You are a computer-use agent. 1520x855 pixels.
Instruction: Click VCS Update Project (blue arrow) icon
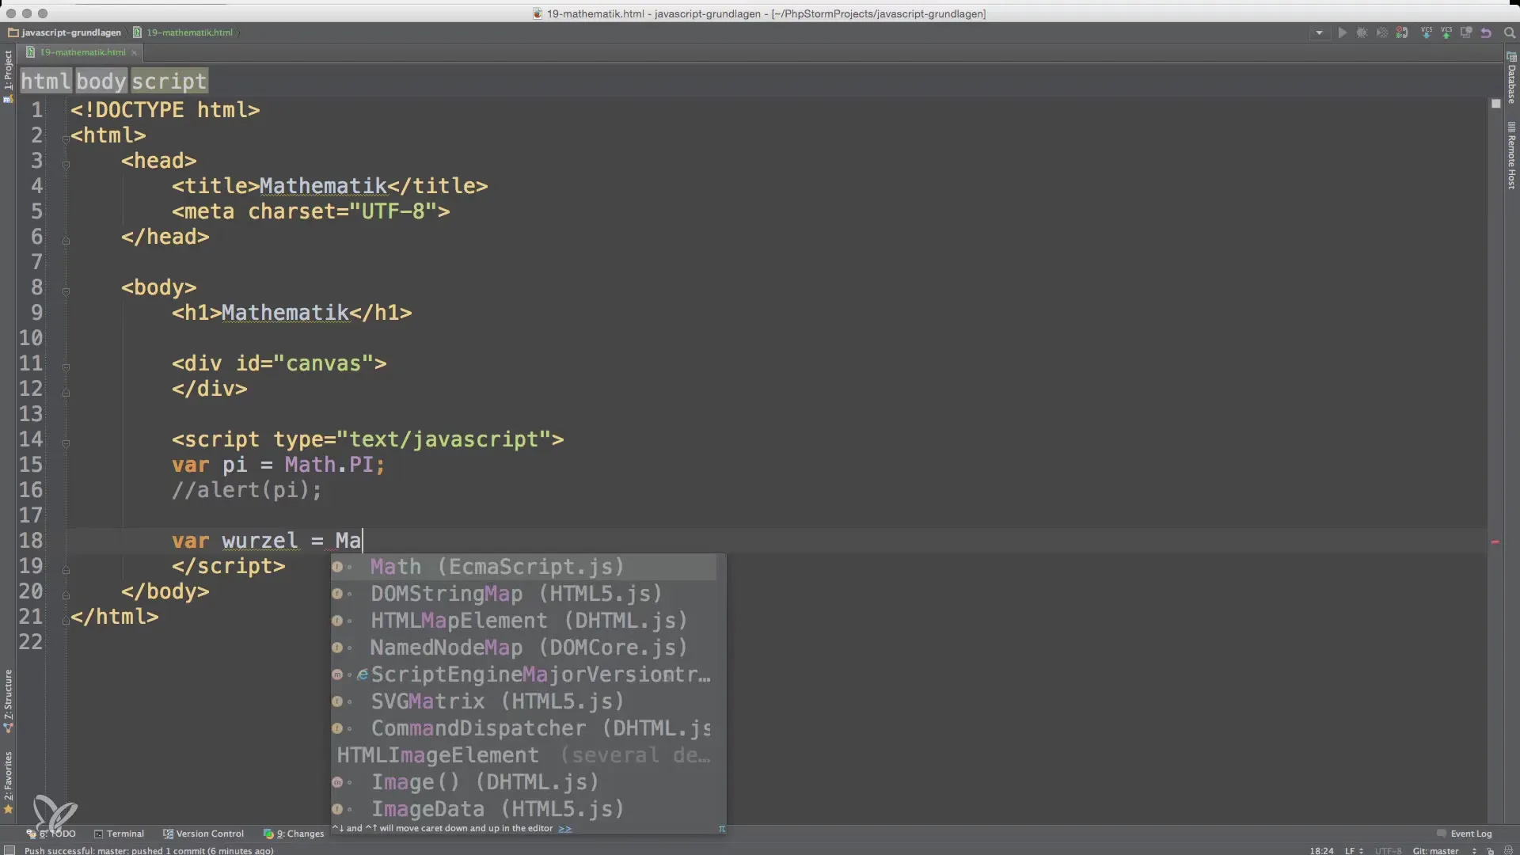point(1427,33)
